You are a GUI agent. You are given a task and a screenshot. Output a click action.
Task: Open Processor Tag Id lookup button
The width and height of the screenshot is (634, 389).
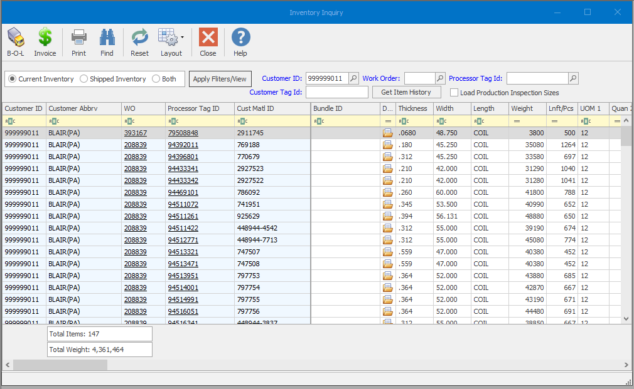(573, 78)
